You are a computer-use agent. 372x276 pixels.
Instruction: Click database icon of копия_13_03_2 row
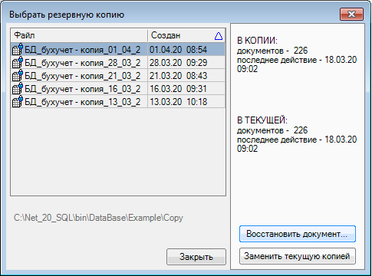18,101
